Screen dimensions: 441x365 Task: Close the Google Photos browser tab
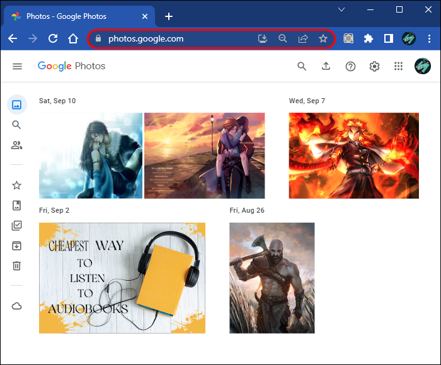[145, 16]
